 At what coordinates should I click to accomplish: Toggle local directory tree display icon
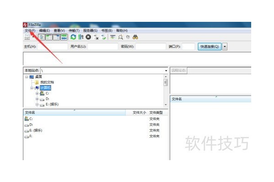pyautogui.click(x=49, y=37)
